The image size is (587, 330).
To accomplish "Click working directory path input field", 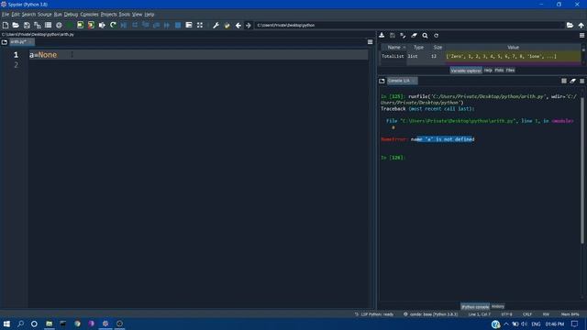I will tap(409, 25).
